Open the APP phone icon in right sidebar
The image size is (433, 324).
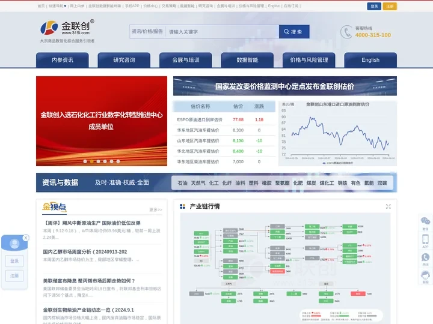[425, 239]
